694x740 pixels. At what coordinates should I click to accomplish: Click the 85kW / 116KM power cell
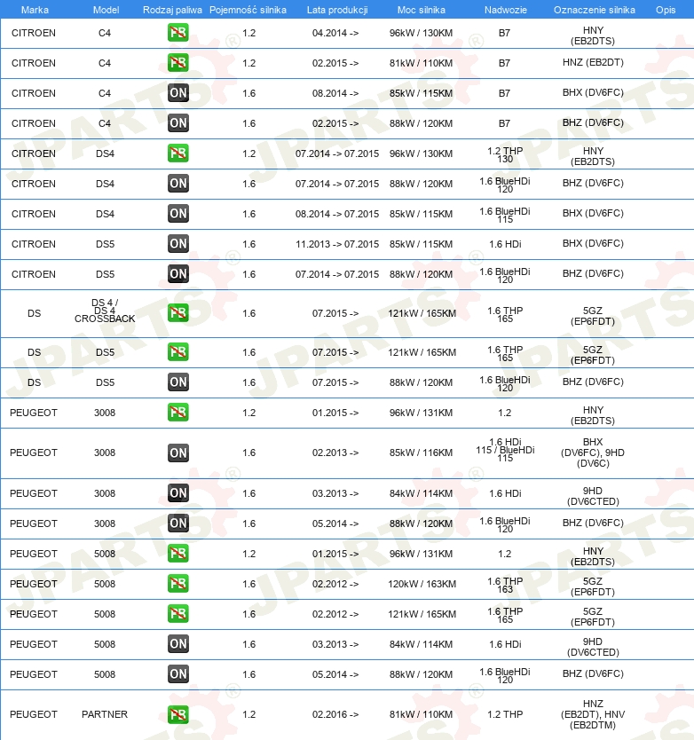[422, 453]
